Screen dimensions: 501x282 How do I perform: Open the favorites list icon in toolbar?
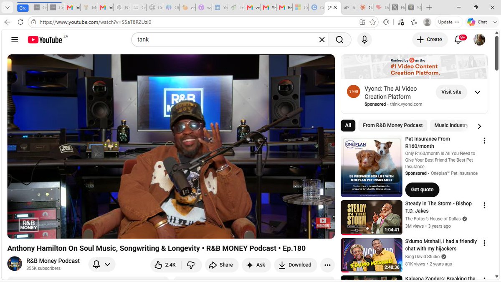pos(414,22)
